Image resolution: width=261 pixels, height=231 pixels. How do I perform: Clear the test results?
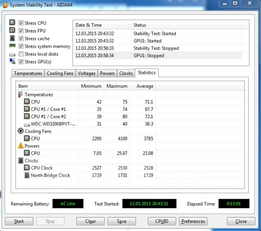[x=91, y=221]
